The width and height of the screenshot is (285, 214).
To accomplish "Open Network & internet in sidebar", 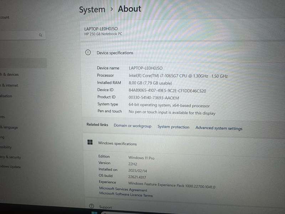I will point(9,85).
